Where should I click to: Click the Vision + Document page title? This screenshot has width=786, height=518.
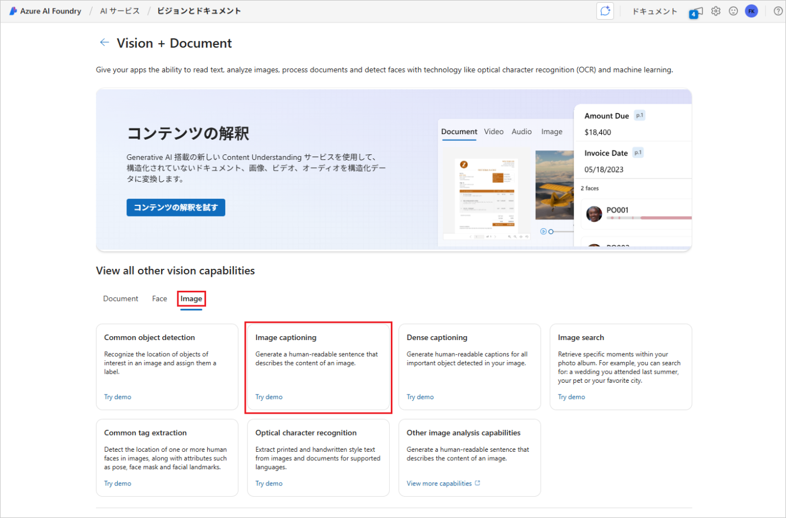174,43
